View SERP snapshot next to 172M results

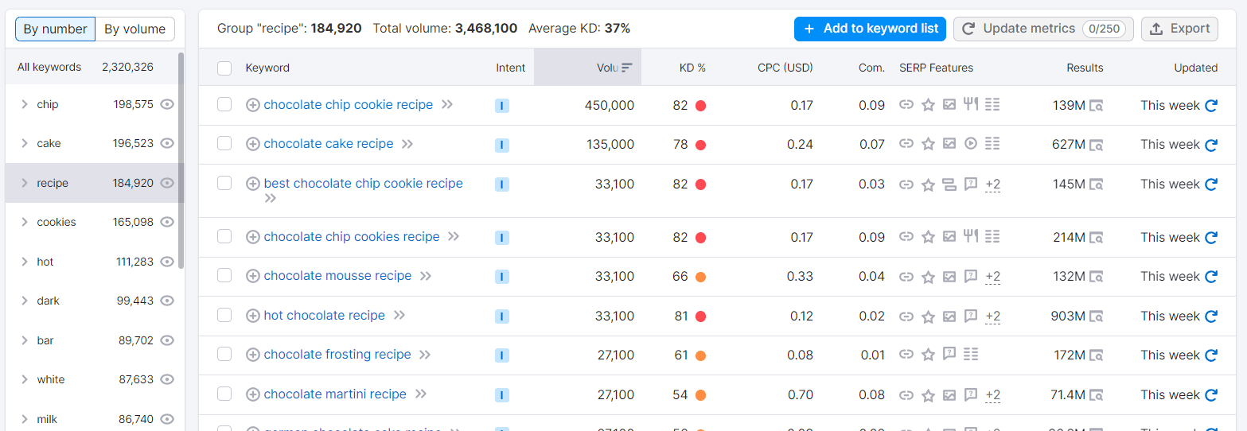click(x=1096, y=356)
